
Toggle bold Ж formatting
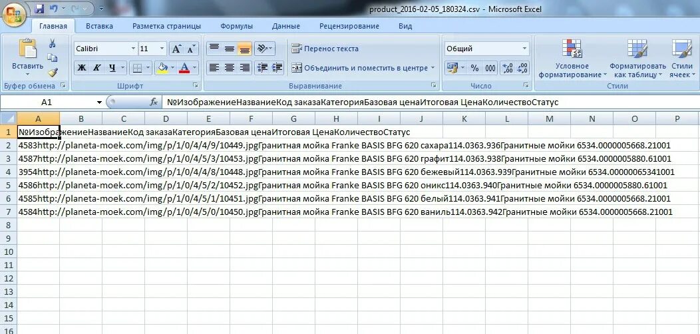pos(81,68)
